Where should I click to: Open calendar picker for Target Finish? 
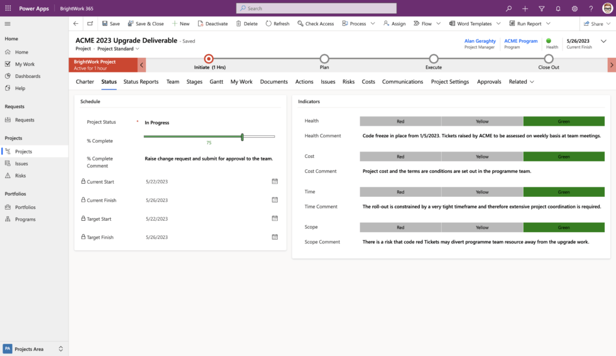pyautogui.click(x=275, y=237)
